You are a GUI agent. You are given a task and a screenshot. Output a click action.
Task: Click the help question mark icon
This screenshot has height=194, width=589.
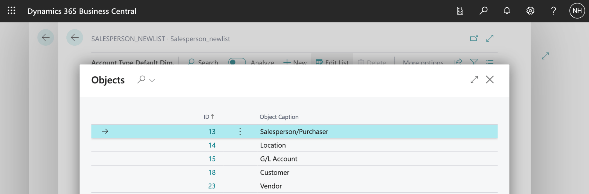tap(554, 11)
